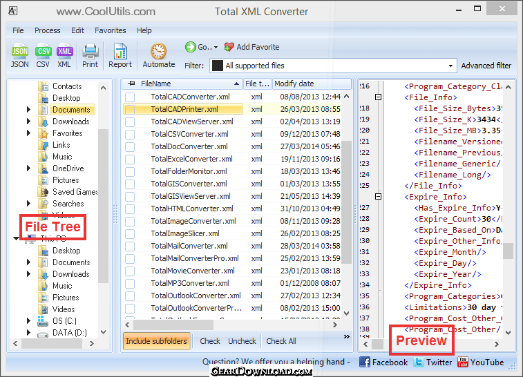Select the Links folder icon

pyautogui.click(x=43, y=145)
